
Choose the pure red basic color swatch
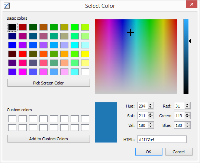23,54
